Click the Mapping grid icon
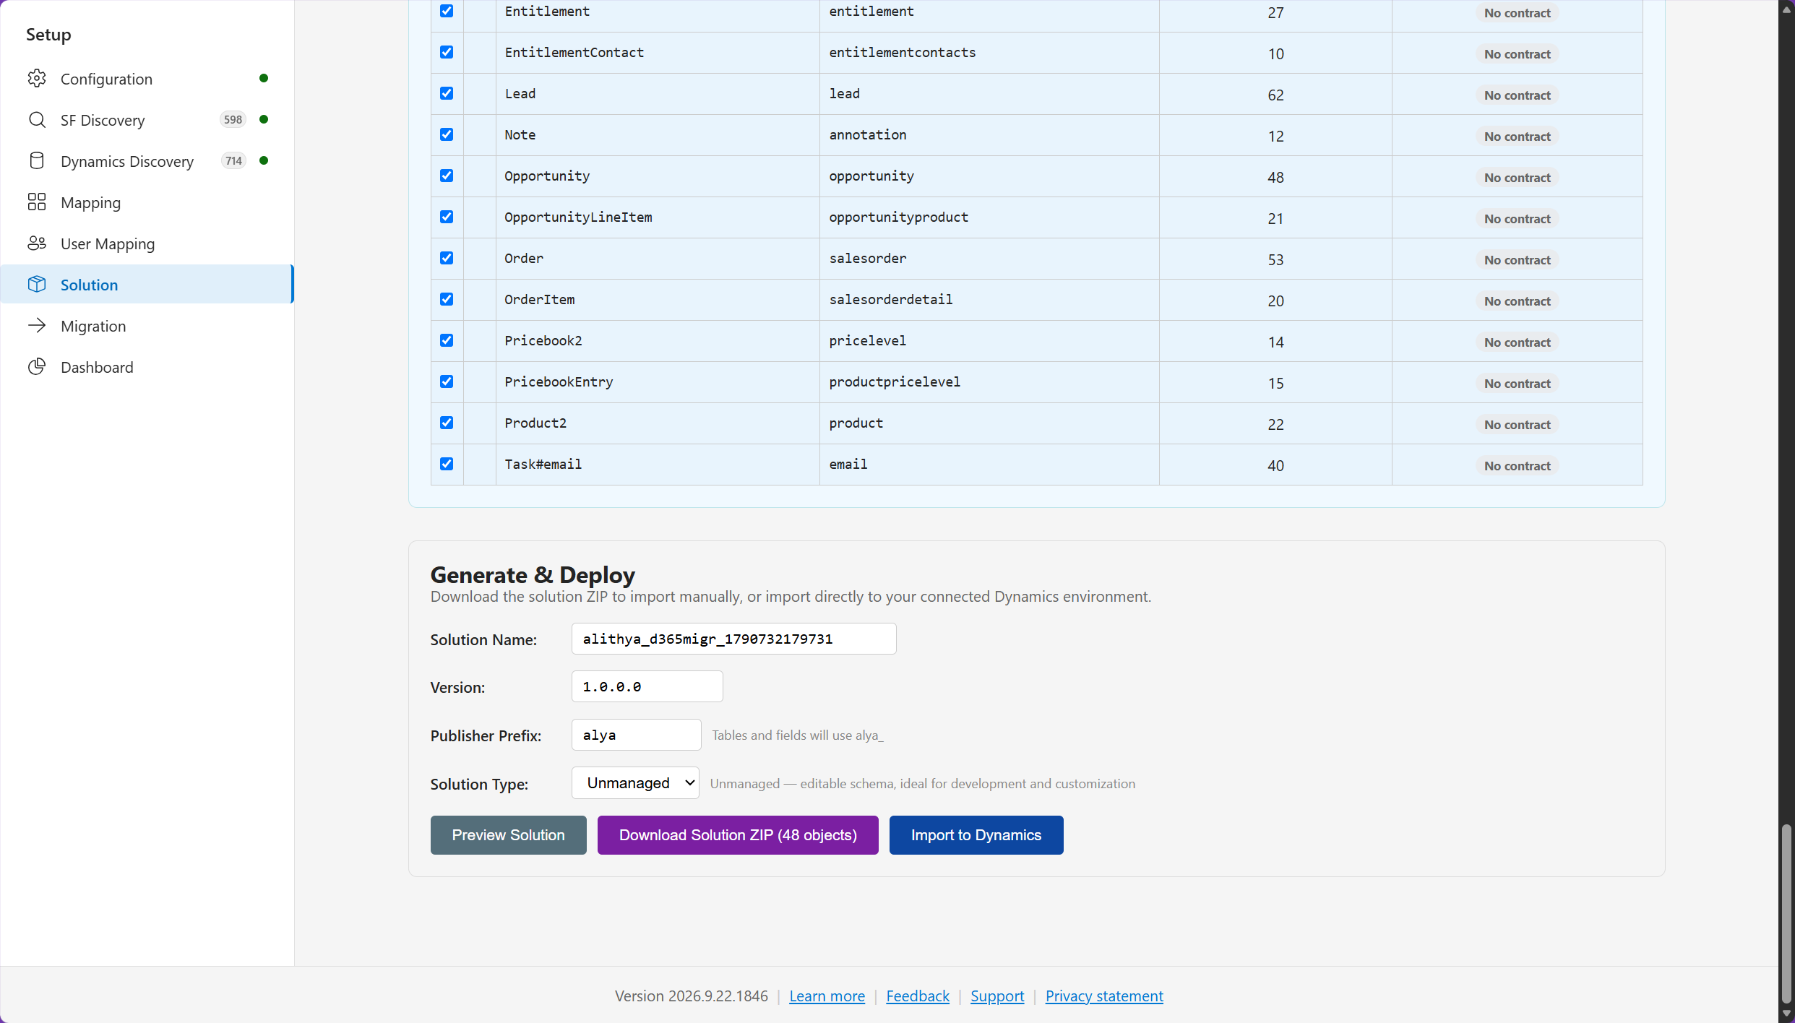 [x=37, y=202]
